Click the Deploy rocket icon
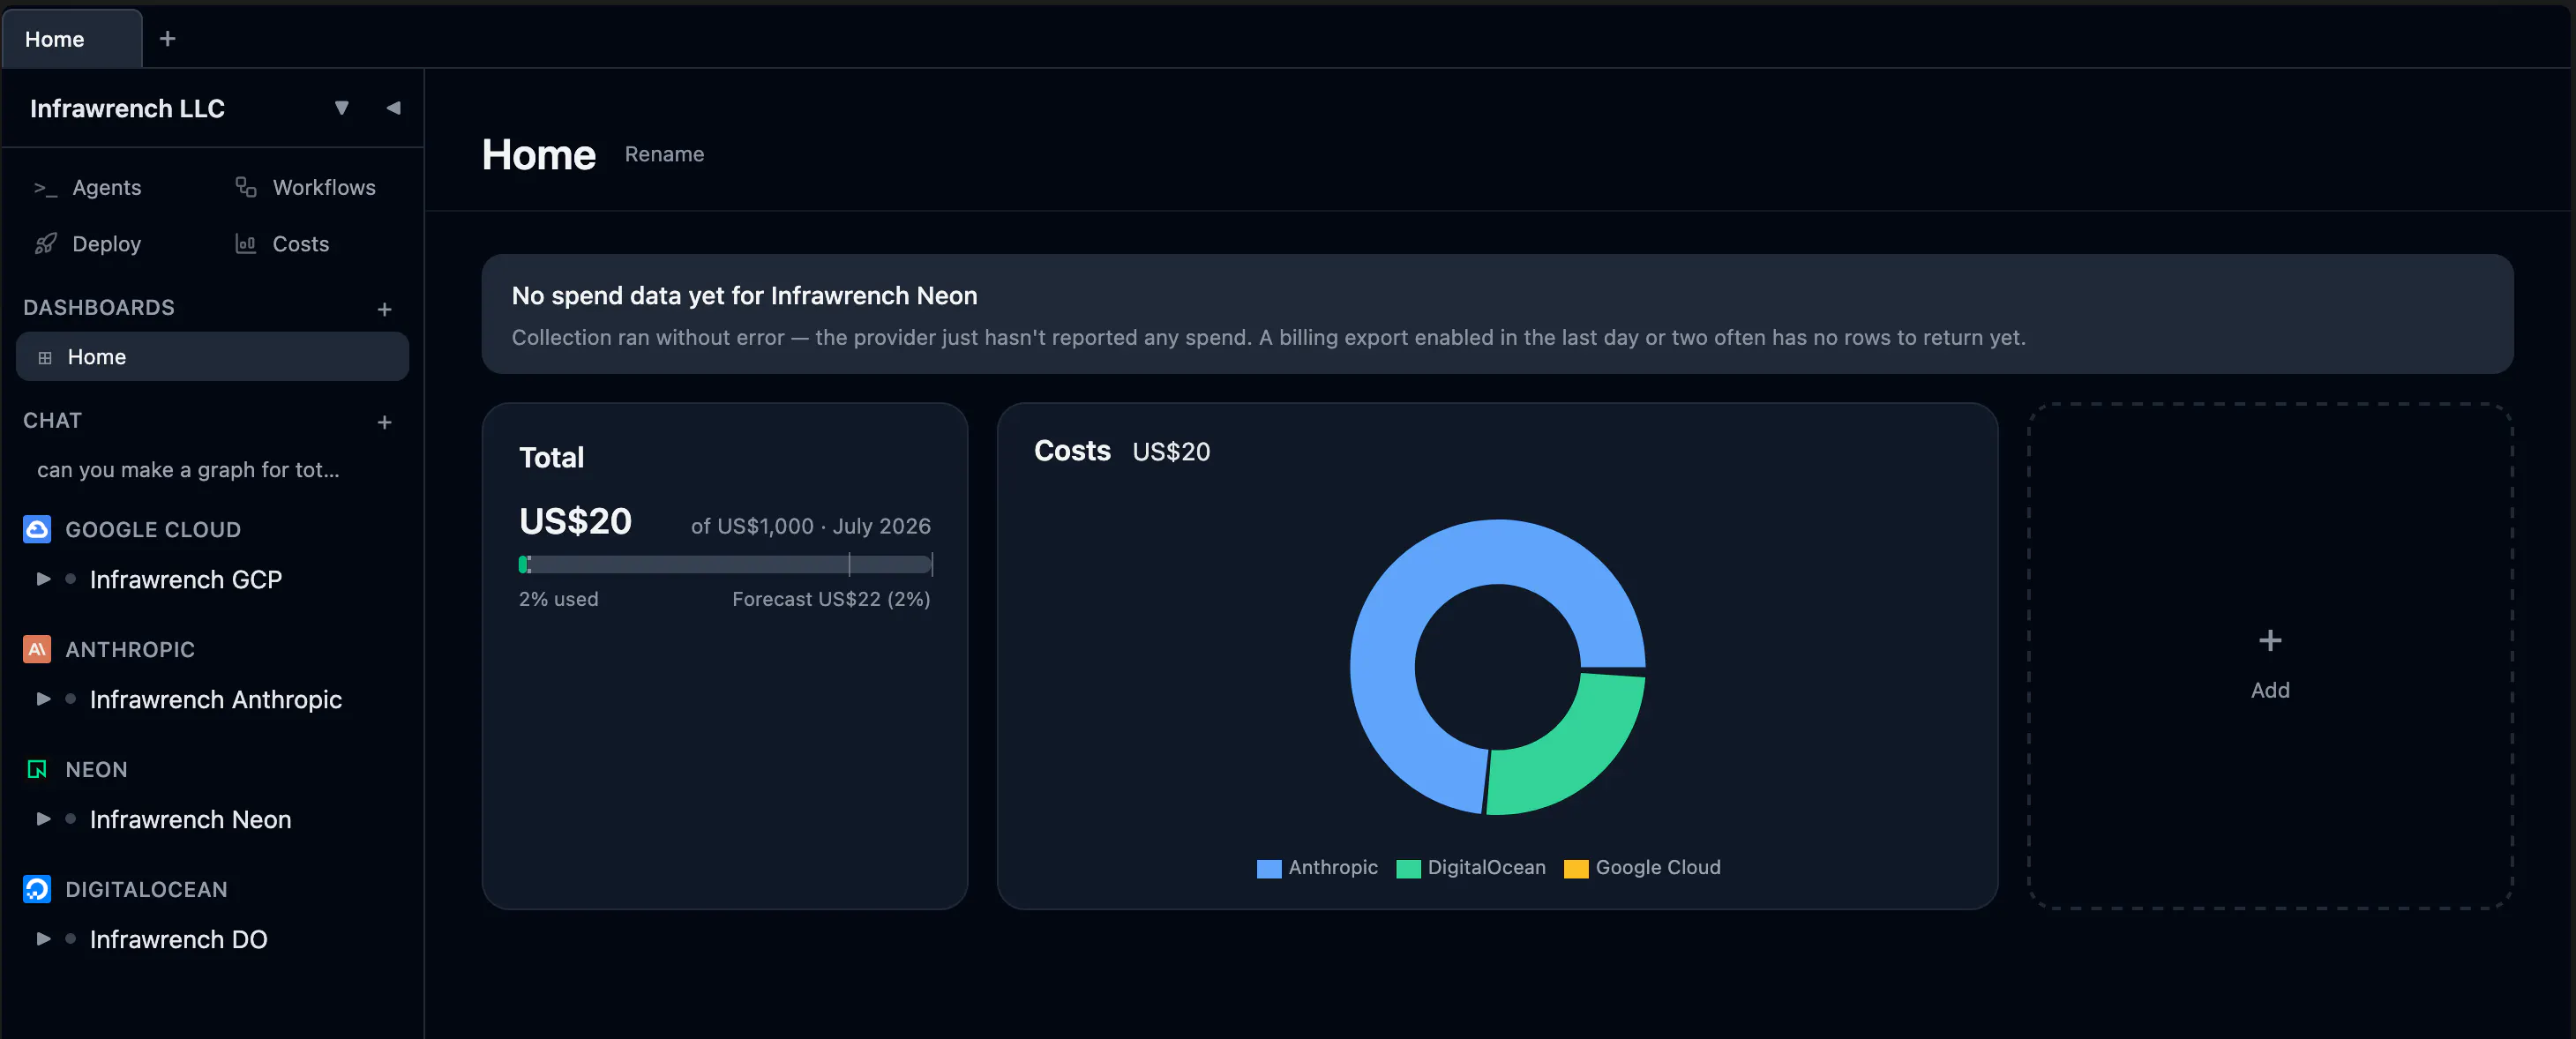 click(x=45, y=244)
